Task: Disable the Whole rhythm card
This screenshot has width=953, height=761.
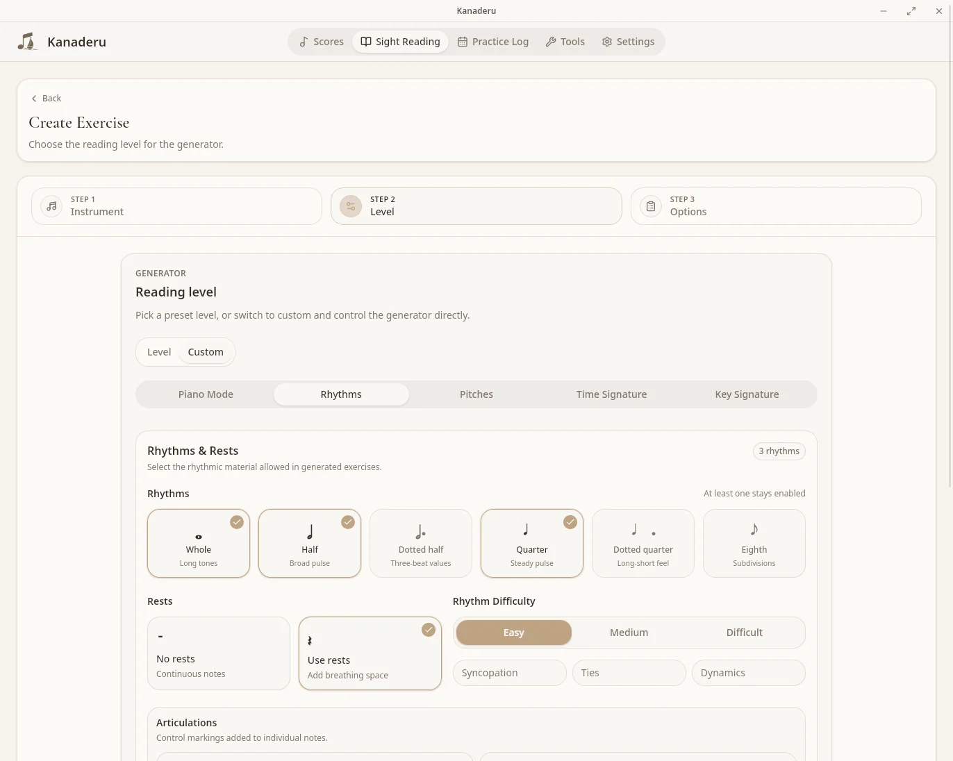Action: pyautogui.click(x=199, y=544)
